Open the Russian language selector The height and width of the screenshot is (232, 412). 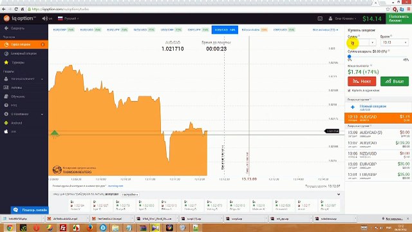pyautogui.click(x=68, y=19)
